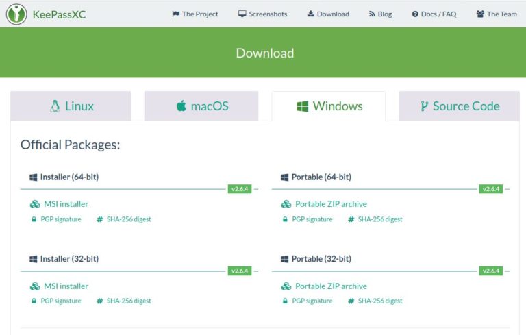
Task: Click the v2.6.4 badge for Installer (32-bit)
Action: [x=240, y=271]
